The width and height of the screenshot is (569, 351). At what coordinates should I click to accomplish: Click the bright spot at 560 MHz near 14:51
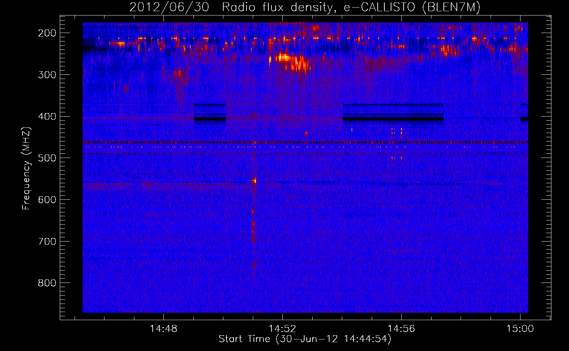click(254, 181)
